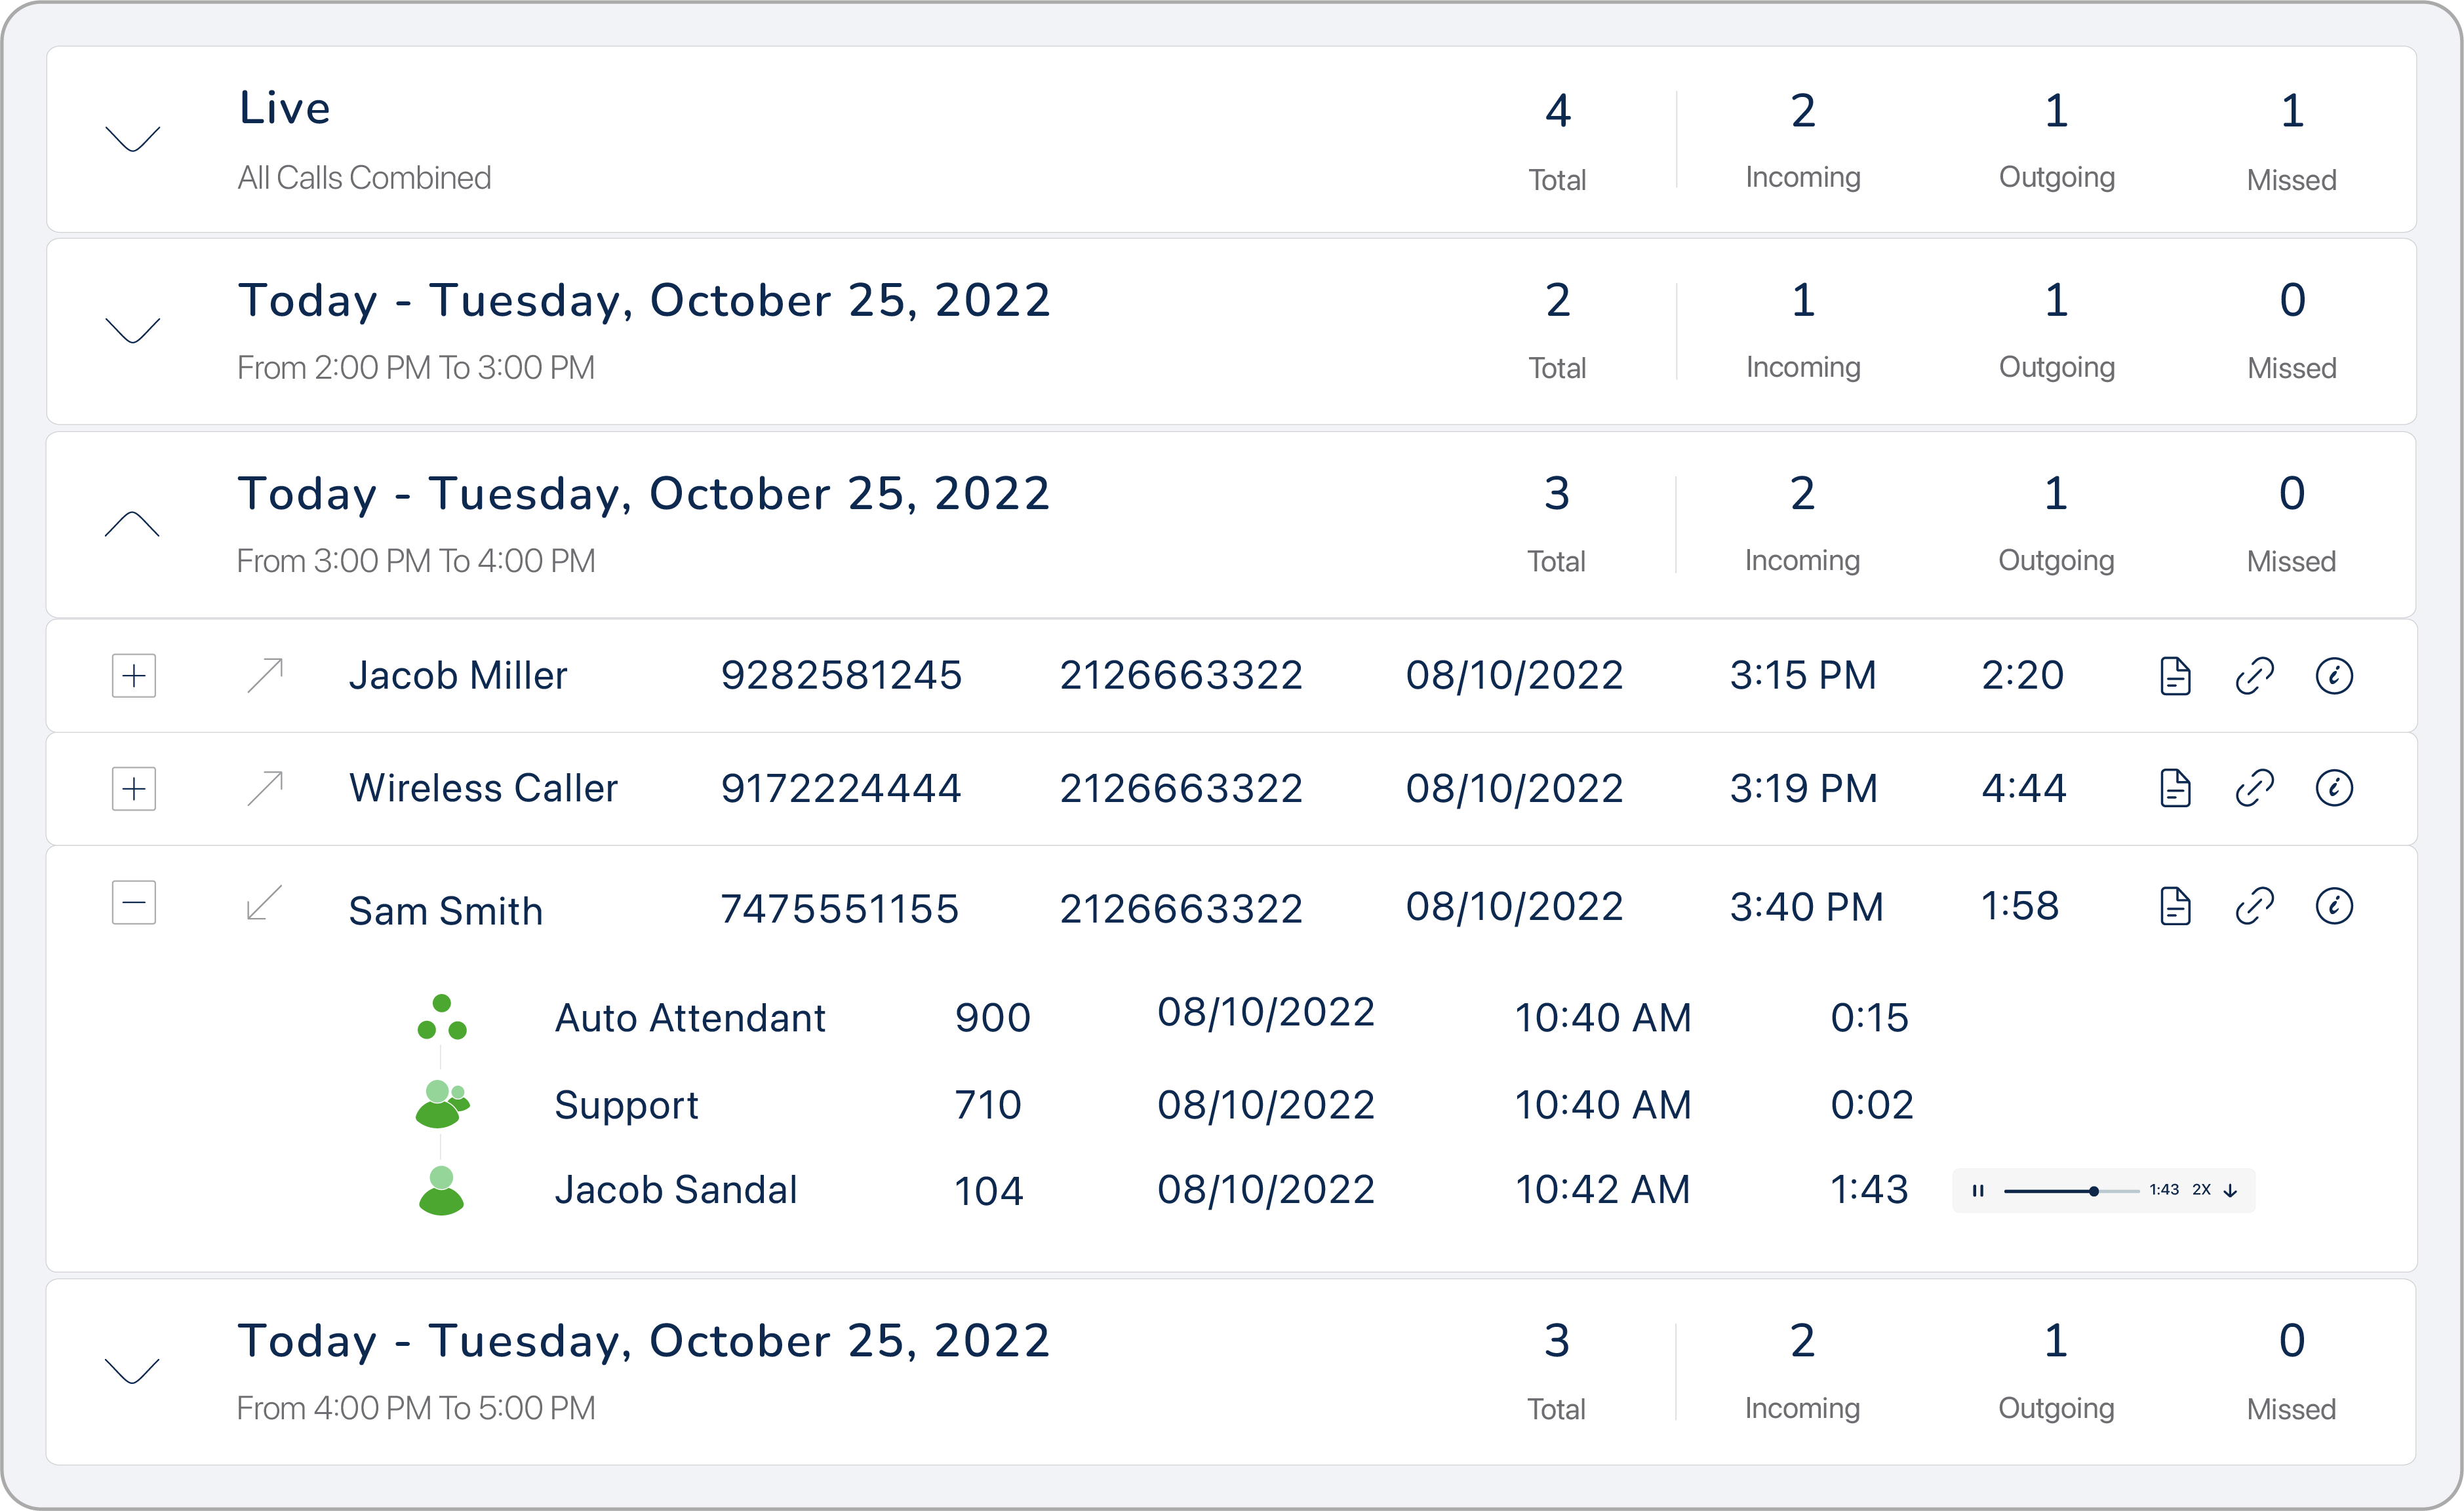Expand the 2:00 PM to 3:00 PM section
Screen dimensions: 2464x1511
(133, 330)
